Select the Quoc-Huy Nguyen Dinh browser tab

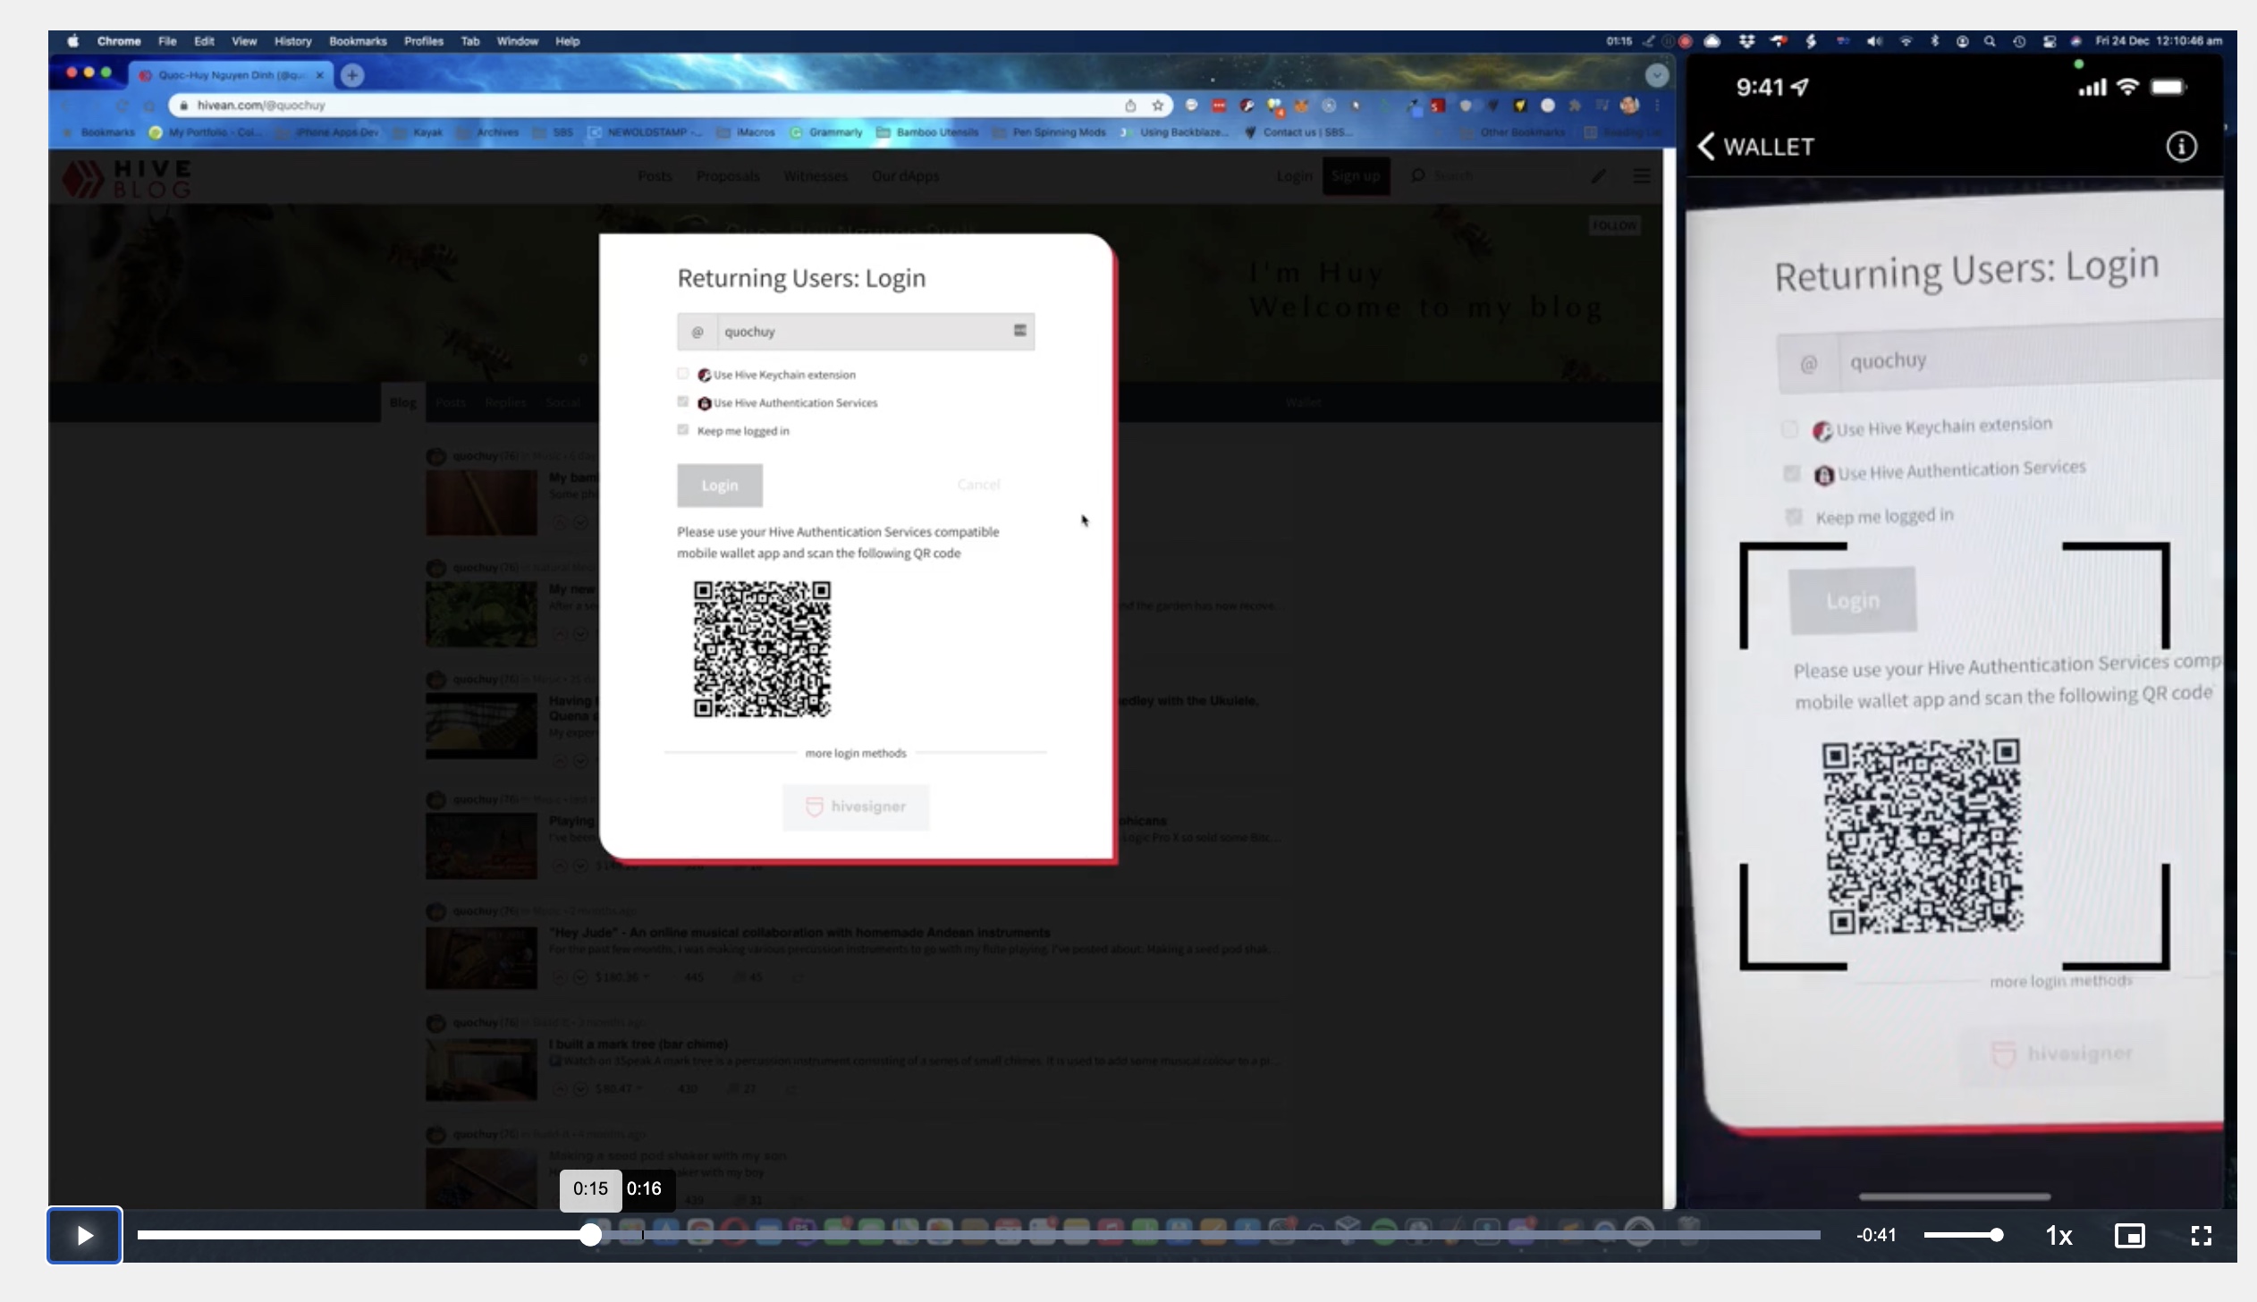tap(230, 75)
